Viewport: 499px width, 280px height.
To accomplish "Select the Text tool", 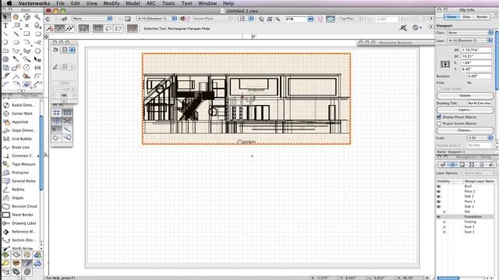I will point(5,26).
